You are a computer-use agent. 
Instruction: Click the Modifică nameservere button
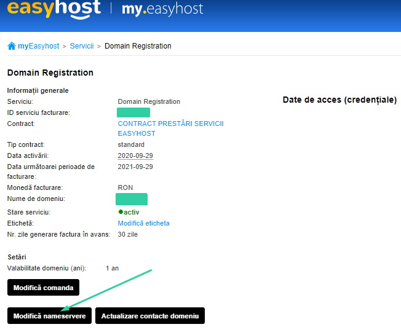[x=49, y=316]
